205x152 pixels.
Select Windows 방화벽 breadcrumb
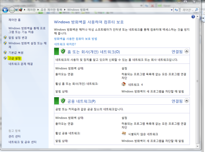(78, 10)
